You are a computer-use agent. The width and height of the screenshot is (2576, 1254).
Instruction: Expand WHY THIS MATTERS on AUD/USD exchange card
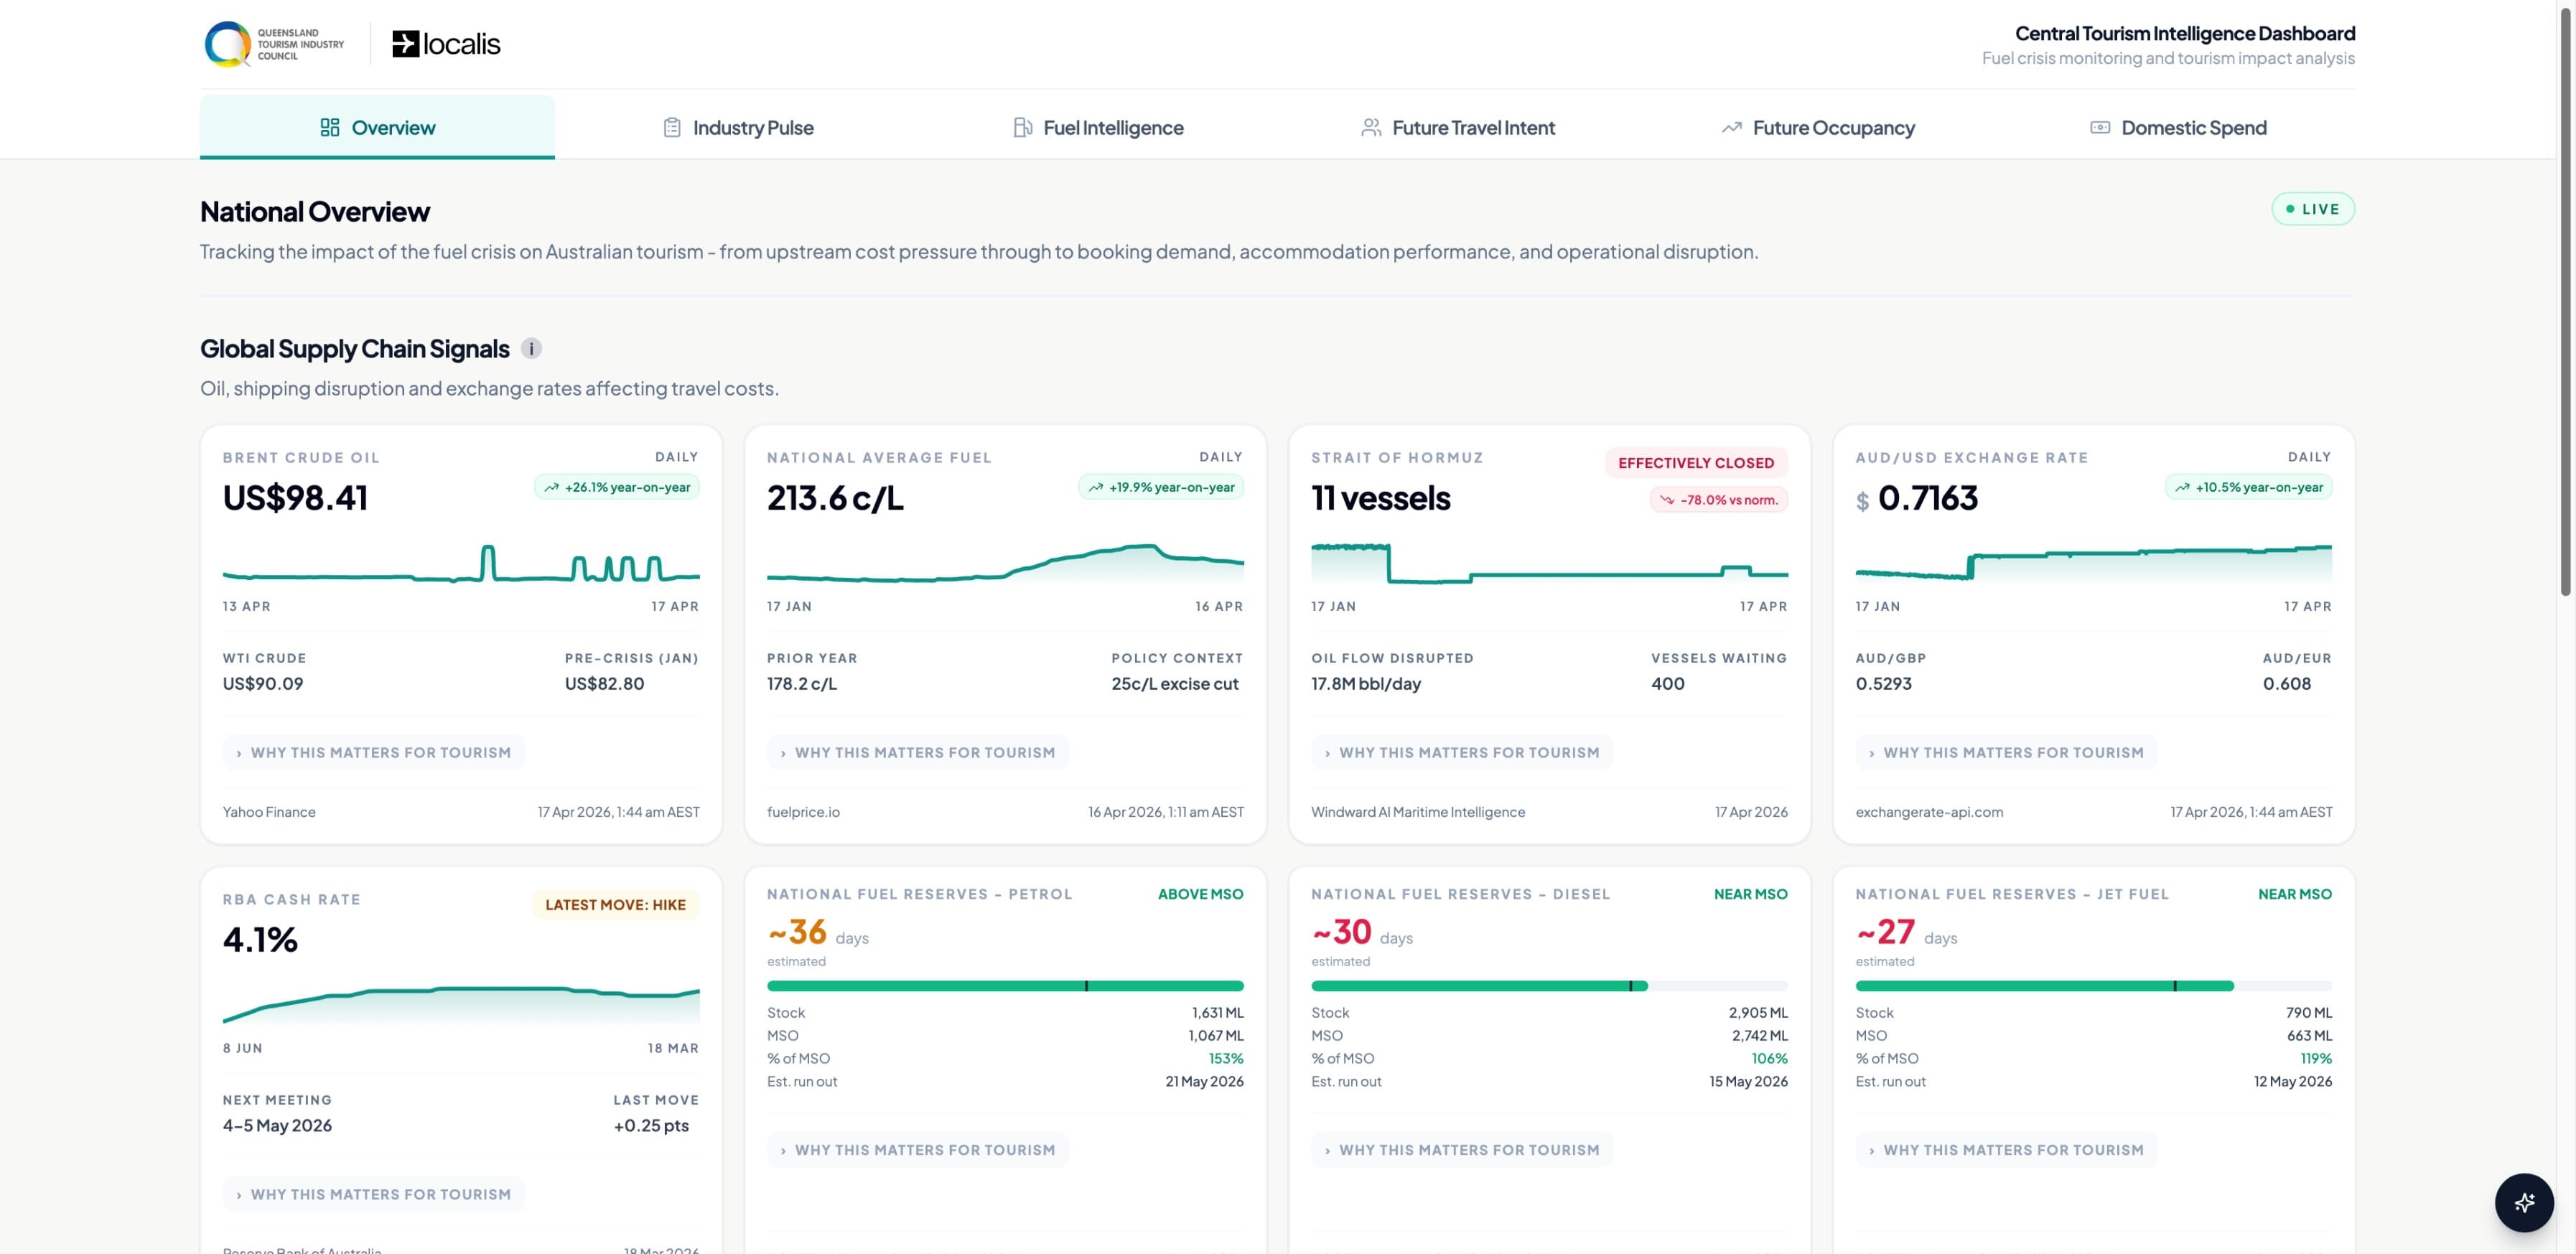2006,752
